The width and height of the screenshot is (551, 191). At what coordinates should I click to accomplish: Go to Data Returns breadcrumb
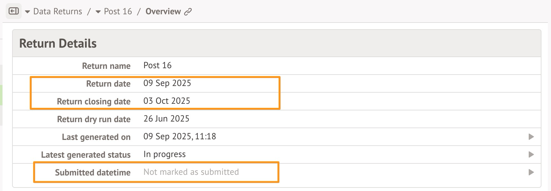[x=58, y=11]
